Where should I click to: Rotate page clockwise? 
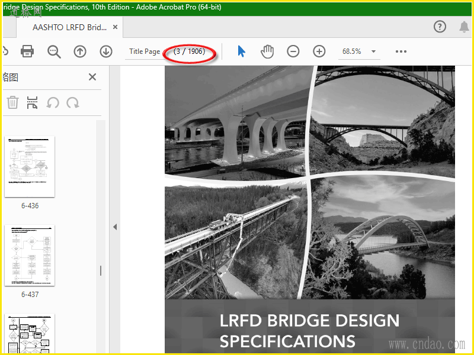[73, 102]
